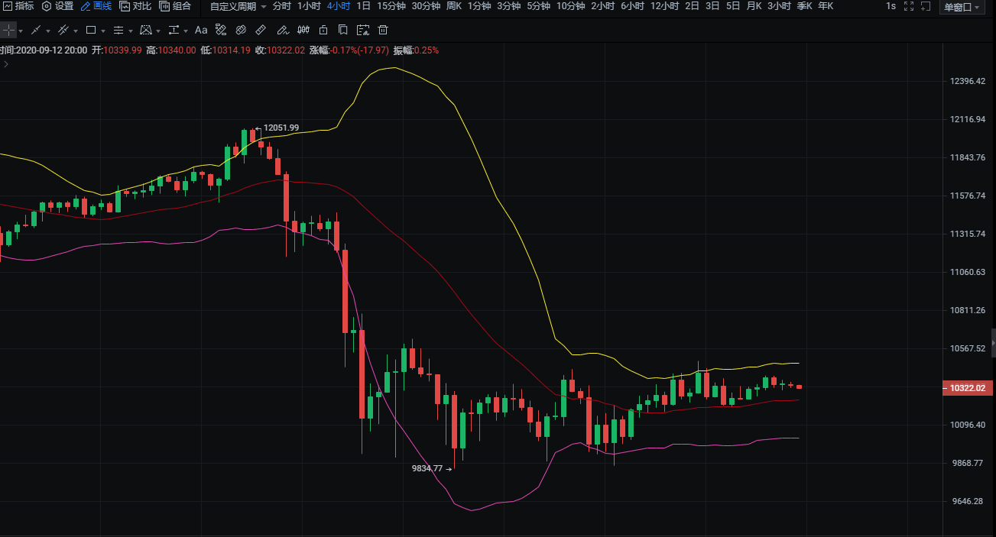Choose the ruler measurement tool
The height and width of the screenshot is (537, 996).
(x=261, y=31)
